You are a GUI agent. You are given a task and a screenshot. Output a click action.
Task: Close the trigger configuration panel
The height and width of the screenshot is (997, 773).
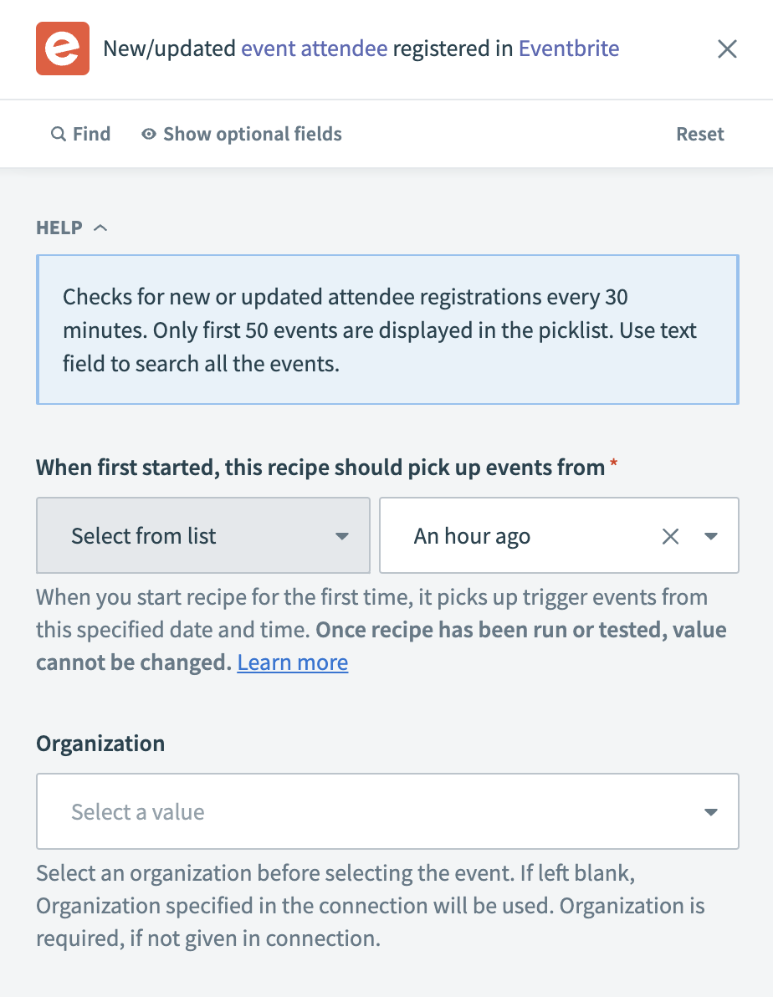tap(727, 49)
